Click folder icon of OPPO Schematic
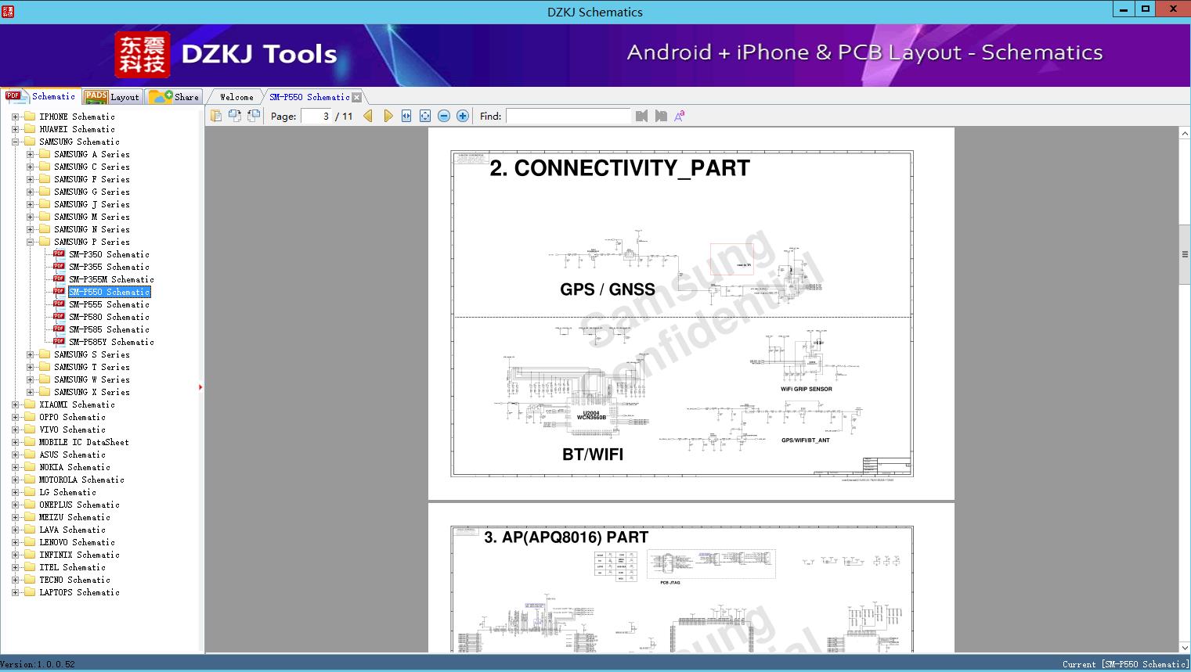This screenshot has height=672, width=1191. coord(30,417)
